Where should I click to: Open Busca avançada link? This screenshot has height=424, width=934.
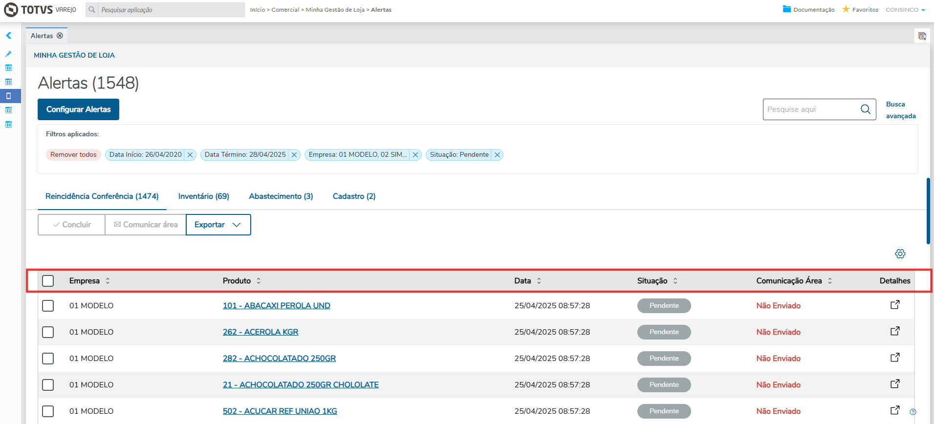point(901,110)
